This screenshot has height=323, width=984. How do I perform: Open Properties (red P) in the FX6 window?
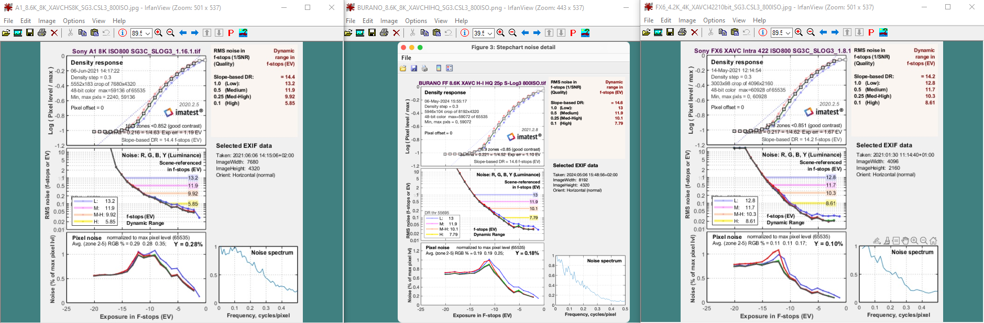871,32
